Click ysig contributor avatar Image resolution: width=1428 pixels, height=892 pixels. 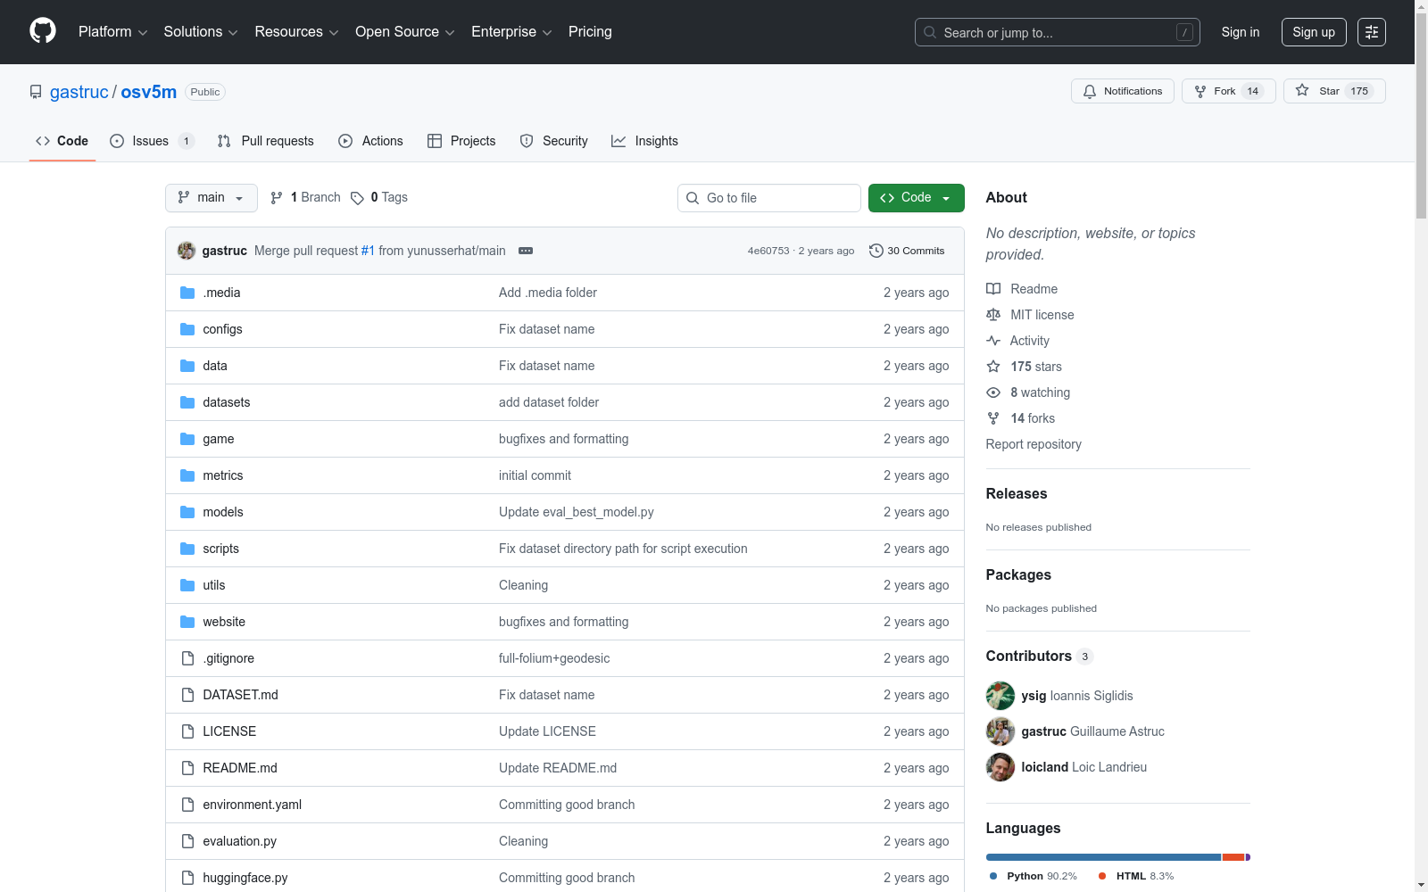point(1000,696)
